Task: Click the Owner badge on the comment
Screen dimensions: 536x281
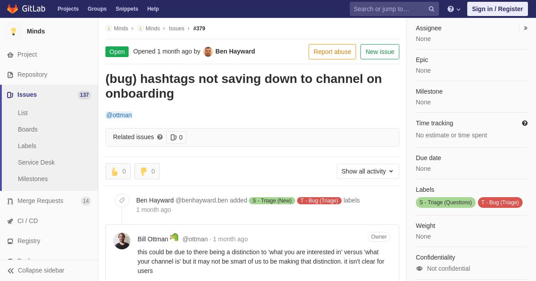Action: click(x=379, y=237)
